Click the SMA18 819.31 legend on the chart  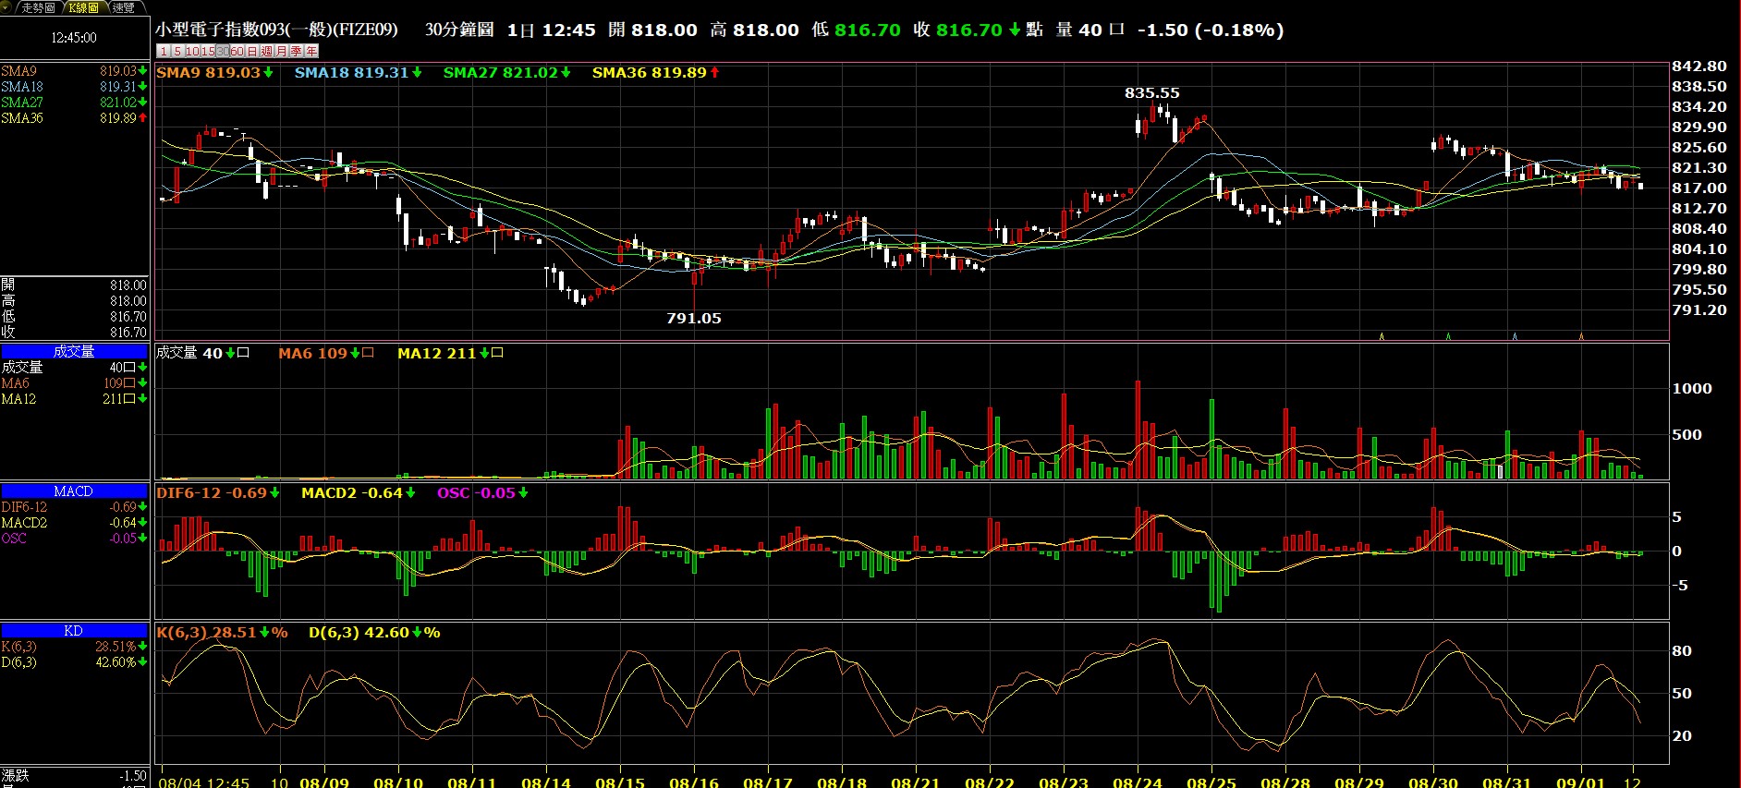tap(358, 72)
